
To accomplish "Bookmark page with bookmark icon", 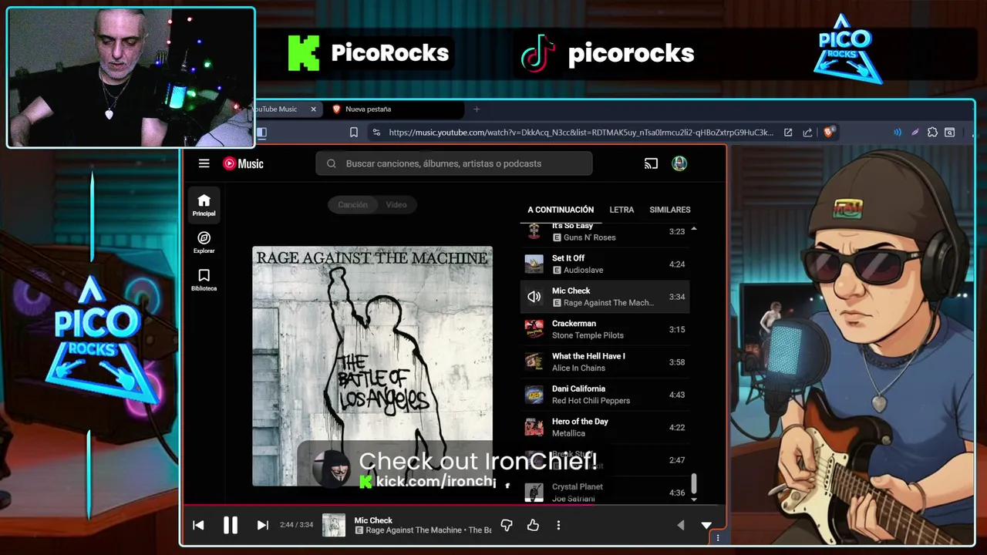I will click(354, 133).
